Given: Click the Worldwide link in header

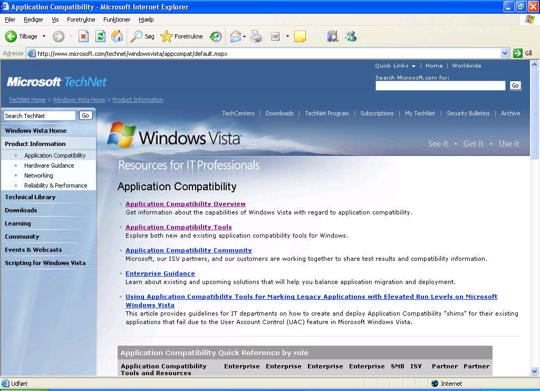Looking at the screenshot, I should [467, 66].
